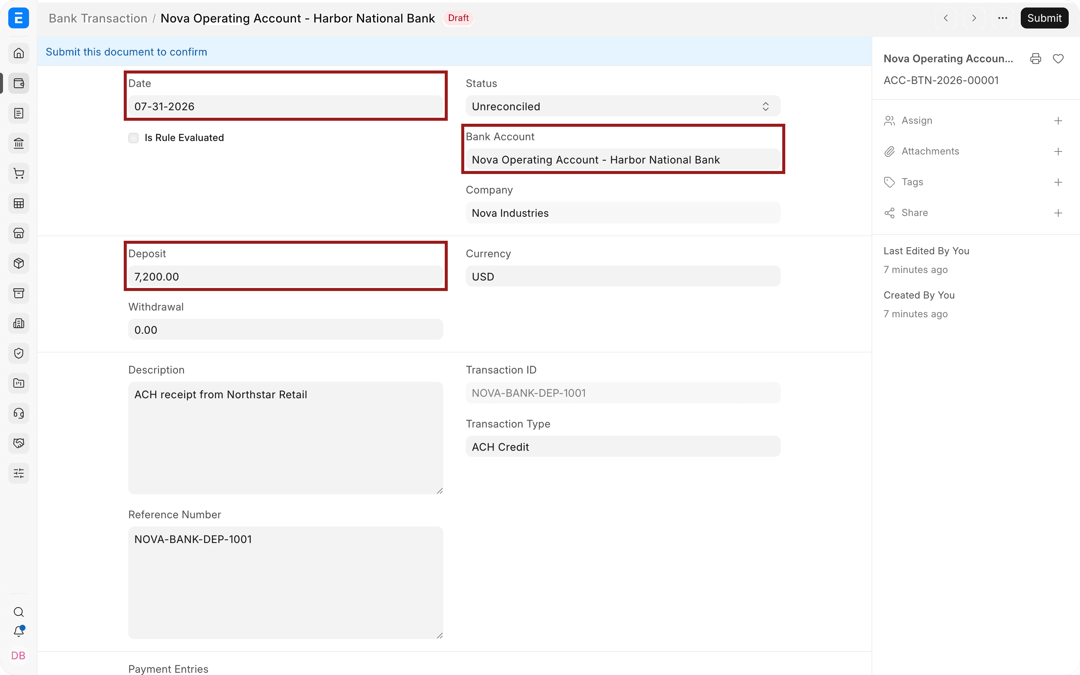Open the notifications bell
1080x675 pixels.
19,631
